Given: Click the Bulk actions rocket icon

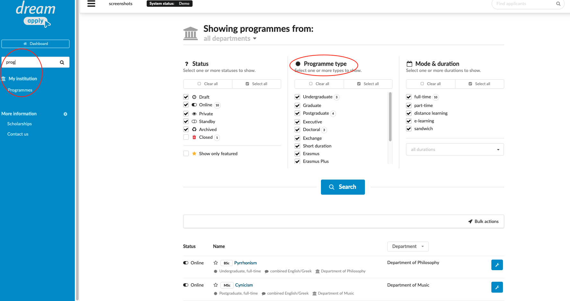Looking at the screenshot, I should pos(470,221).
